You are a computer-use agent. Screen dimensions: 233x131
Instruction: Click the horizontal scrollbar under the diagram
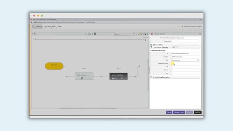pos(88,108)
